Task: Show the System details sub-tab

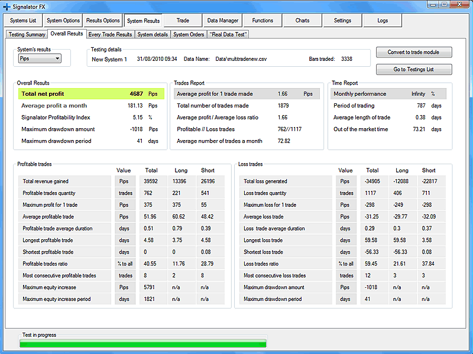Action: tap(153, 34)
